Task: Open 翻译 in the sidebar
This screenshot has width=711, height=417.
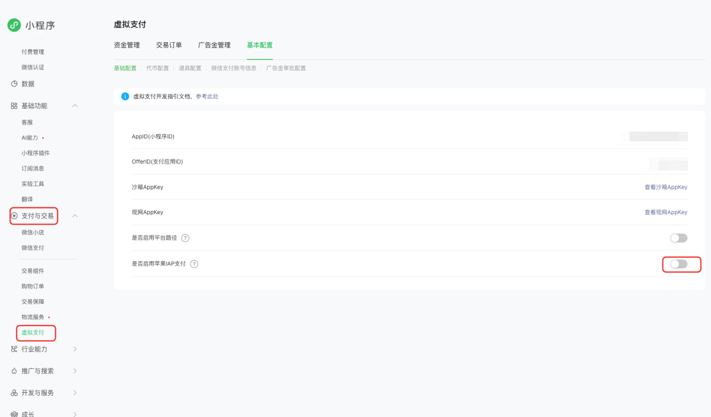Action: click(27, 200)
